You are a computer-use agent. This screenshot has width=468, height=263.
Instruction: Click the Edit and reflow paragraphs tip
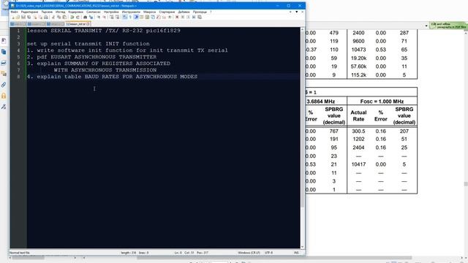click(448, 26)
